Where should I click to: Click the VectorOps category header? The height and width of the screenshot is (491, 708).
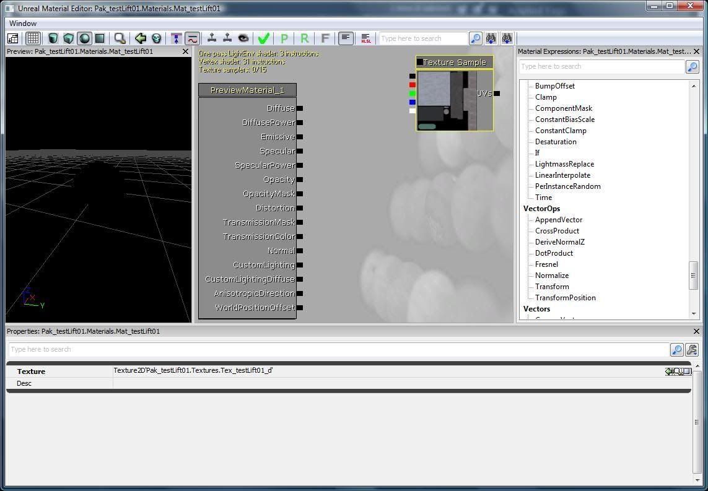(541, 209)
